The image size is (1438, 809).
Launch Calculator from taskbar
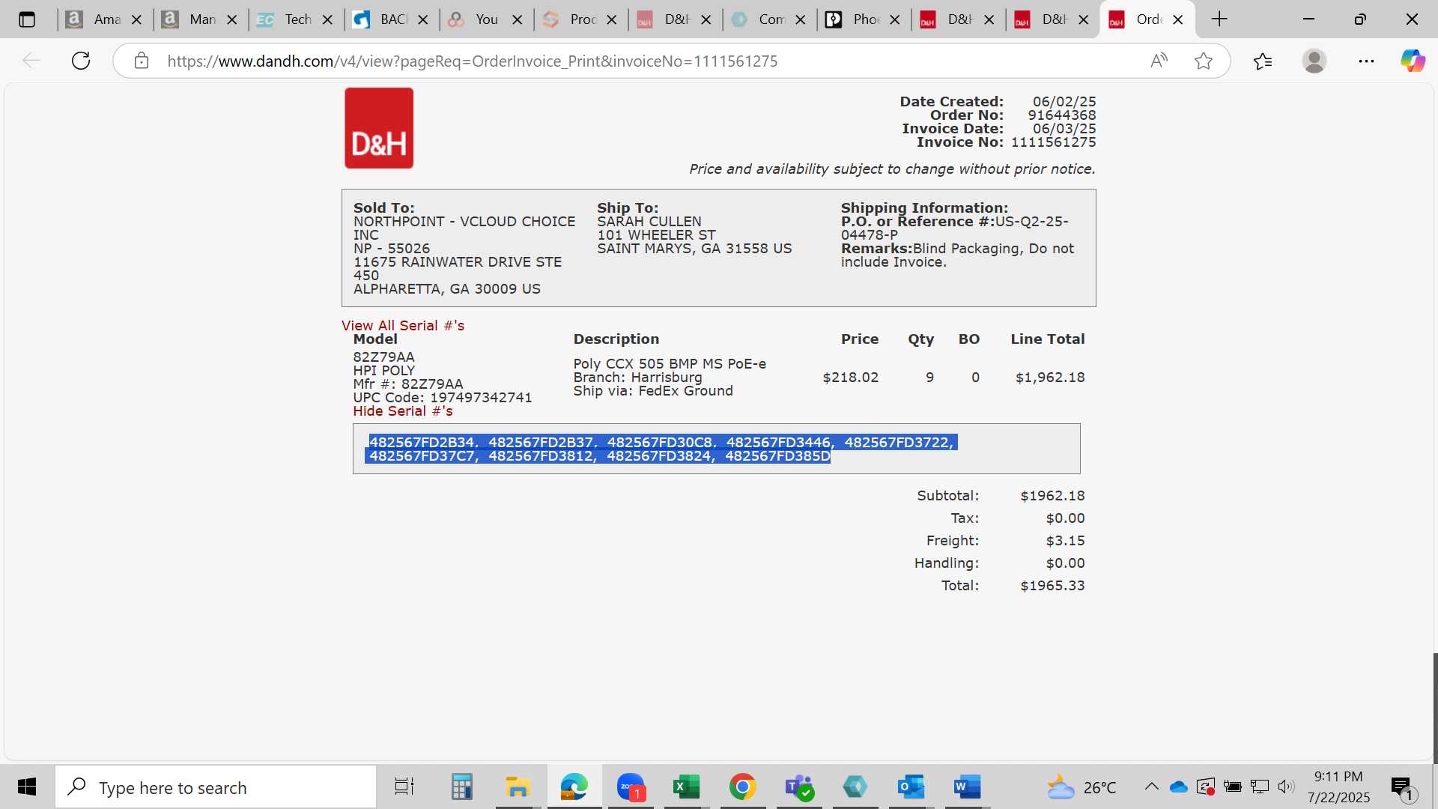[x=461, y=787]
